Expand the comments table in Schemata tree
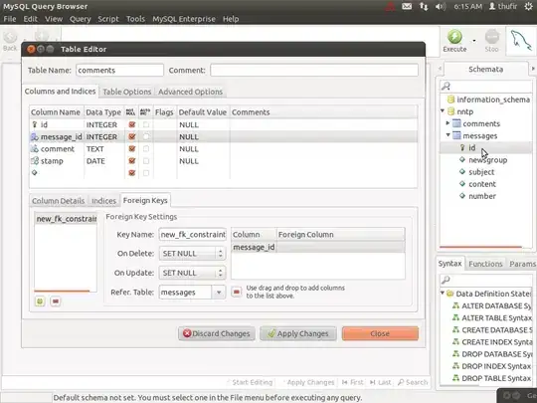The height and width of the screenshot is (403, 537). coord(447,123)
